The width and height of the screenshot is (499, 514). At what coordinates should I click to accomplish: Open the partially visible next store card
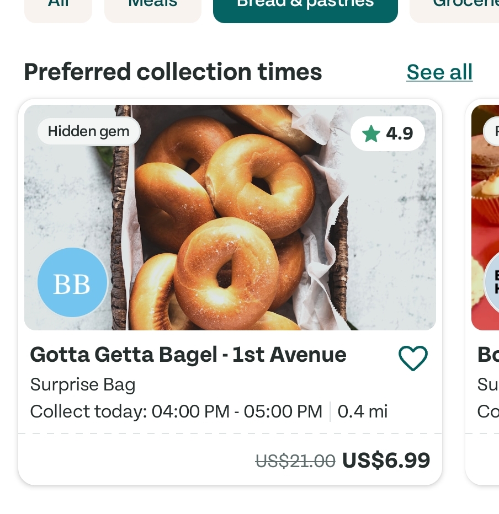(x=482, y=292)
